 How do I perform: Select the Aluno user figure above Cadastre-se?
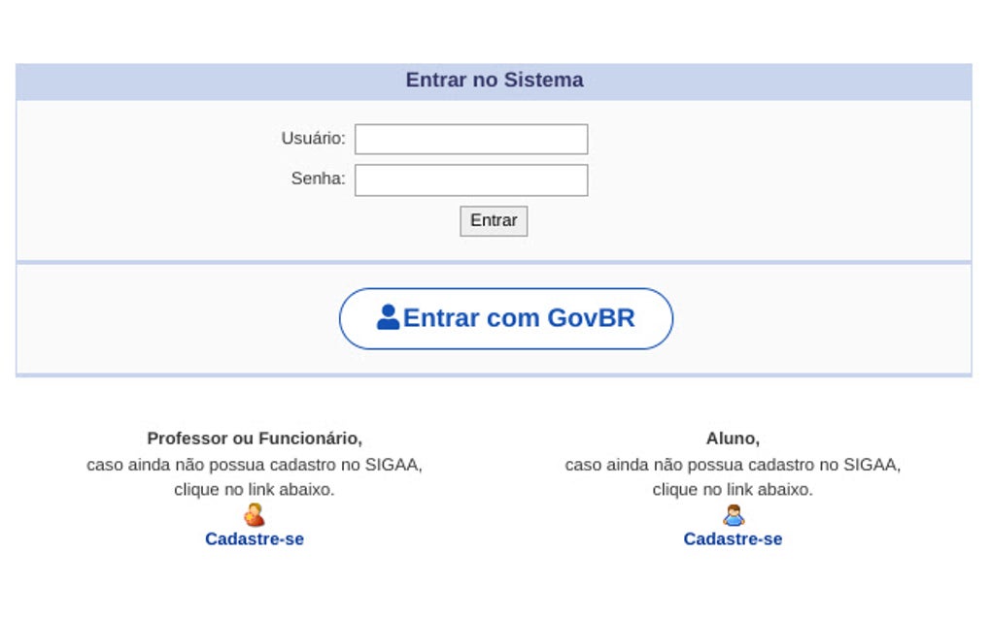[x=734, y=514]
